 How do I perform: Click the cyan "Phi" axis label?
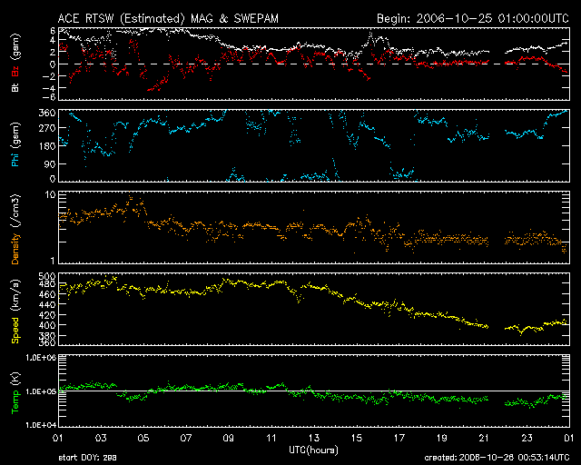(x=15, y=160)
